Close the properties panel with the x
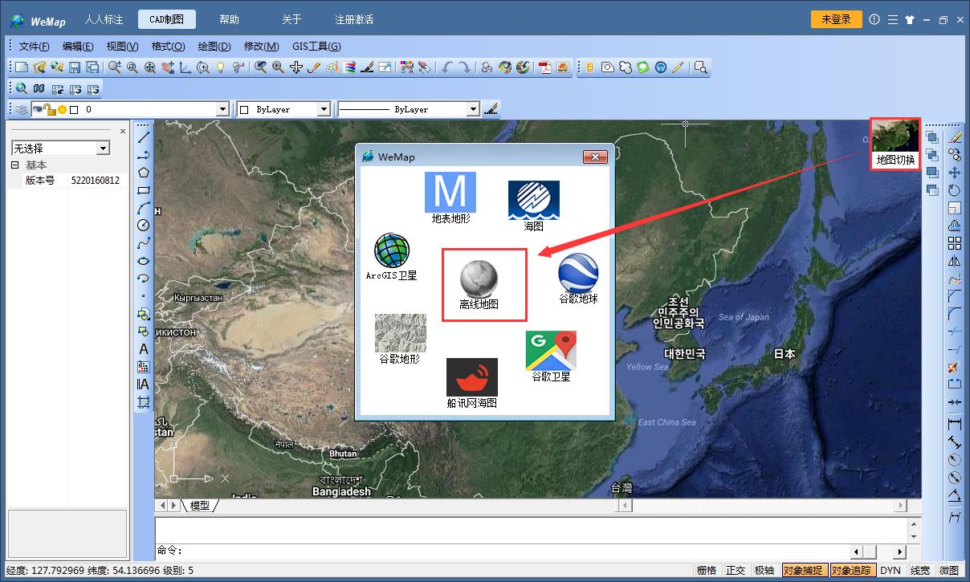 click(123, 131)
